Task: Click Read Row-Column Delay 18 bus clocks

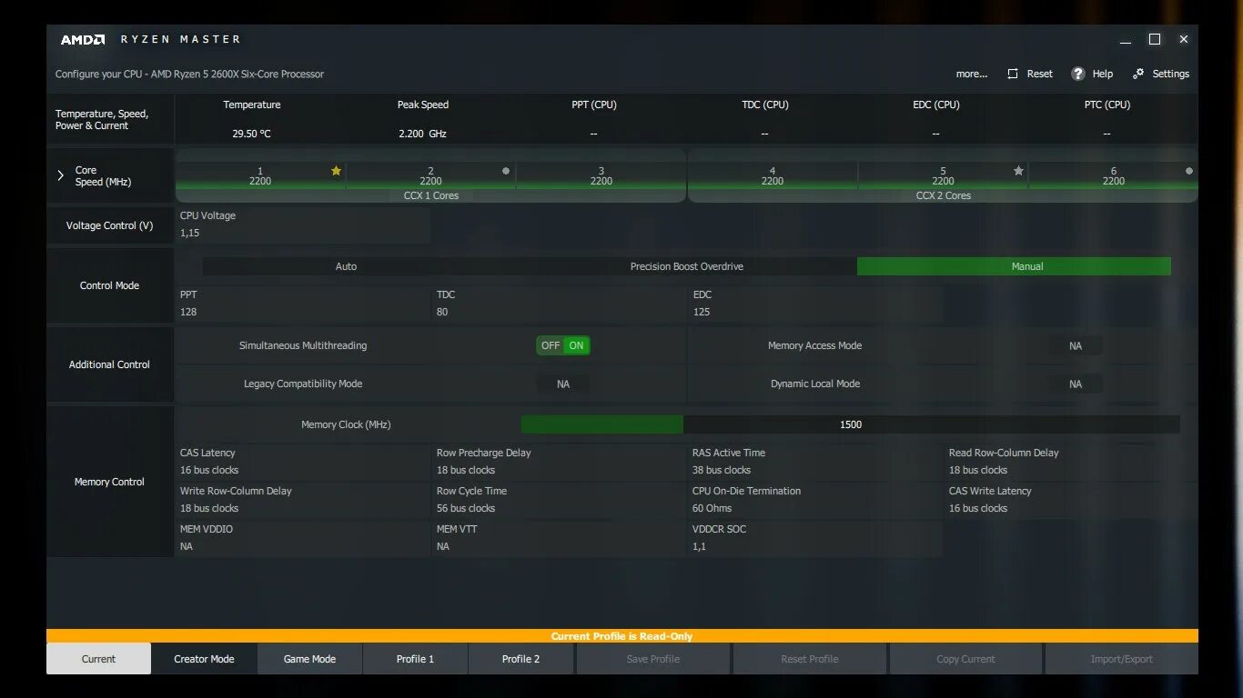Action: (978, 470)
